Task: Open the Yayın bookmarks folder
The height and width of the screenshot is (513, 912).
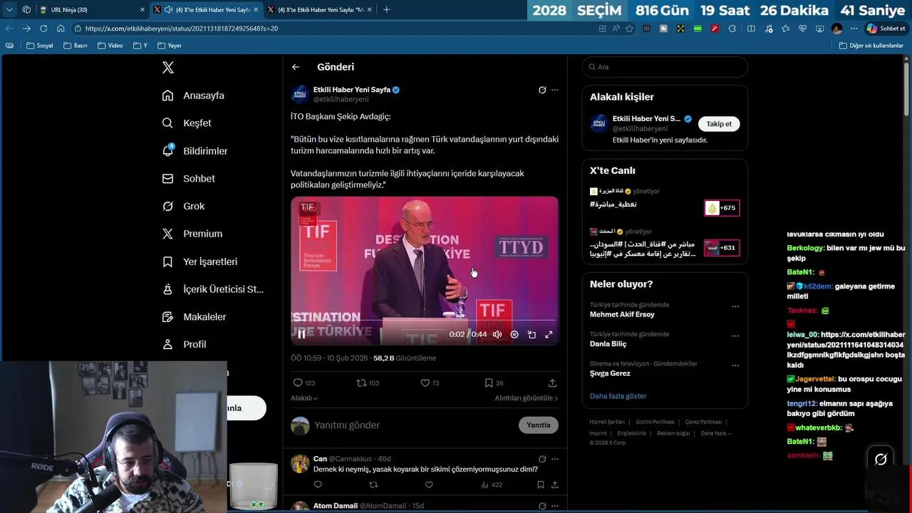Action: [x=170, y=46]
